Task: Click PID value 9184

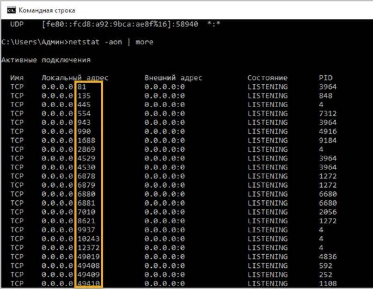Action: (328, 141)
